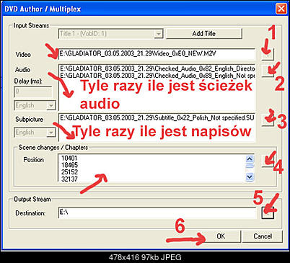Select chapter position 18465
This screenshot has height=263, width=290.
click(69, 165)
